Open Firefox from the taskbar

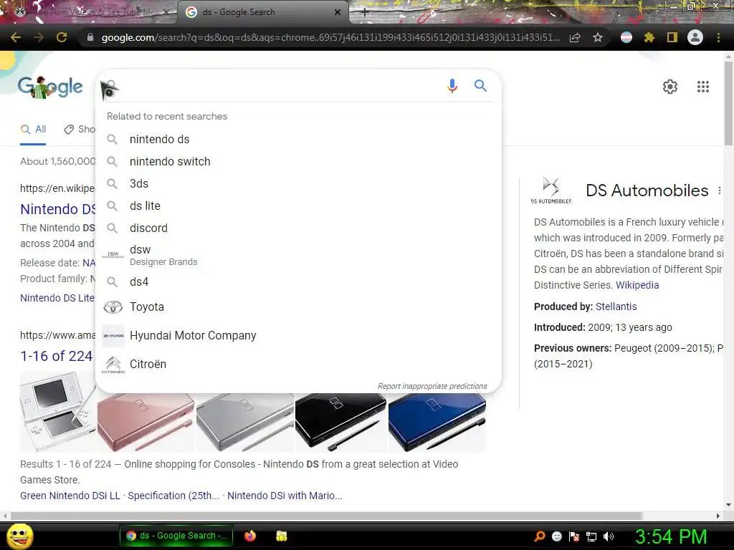point(250,536)
